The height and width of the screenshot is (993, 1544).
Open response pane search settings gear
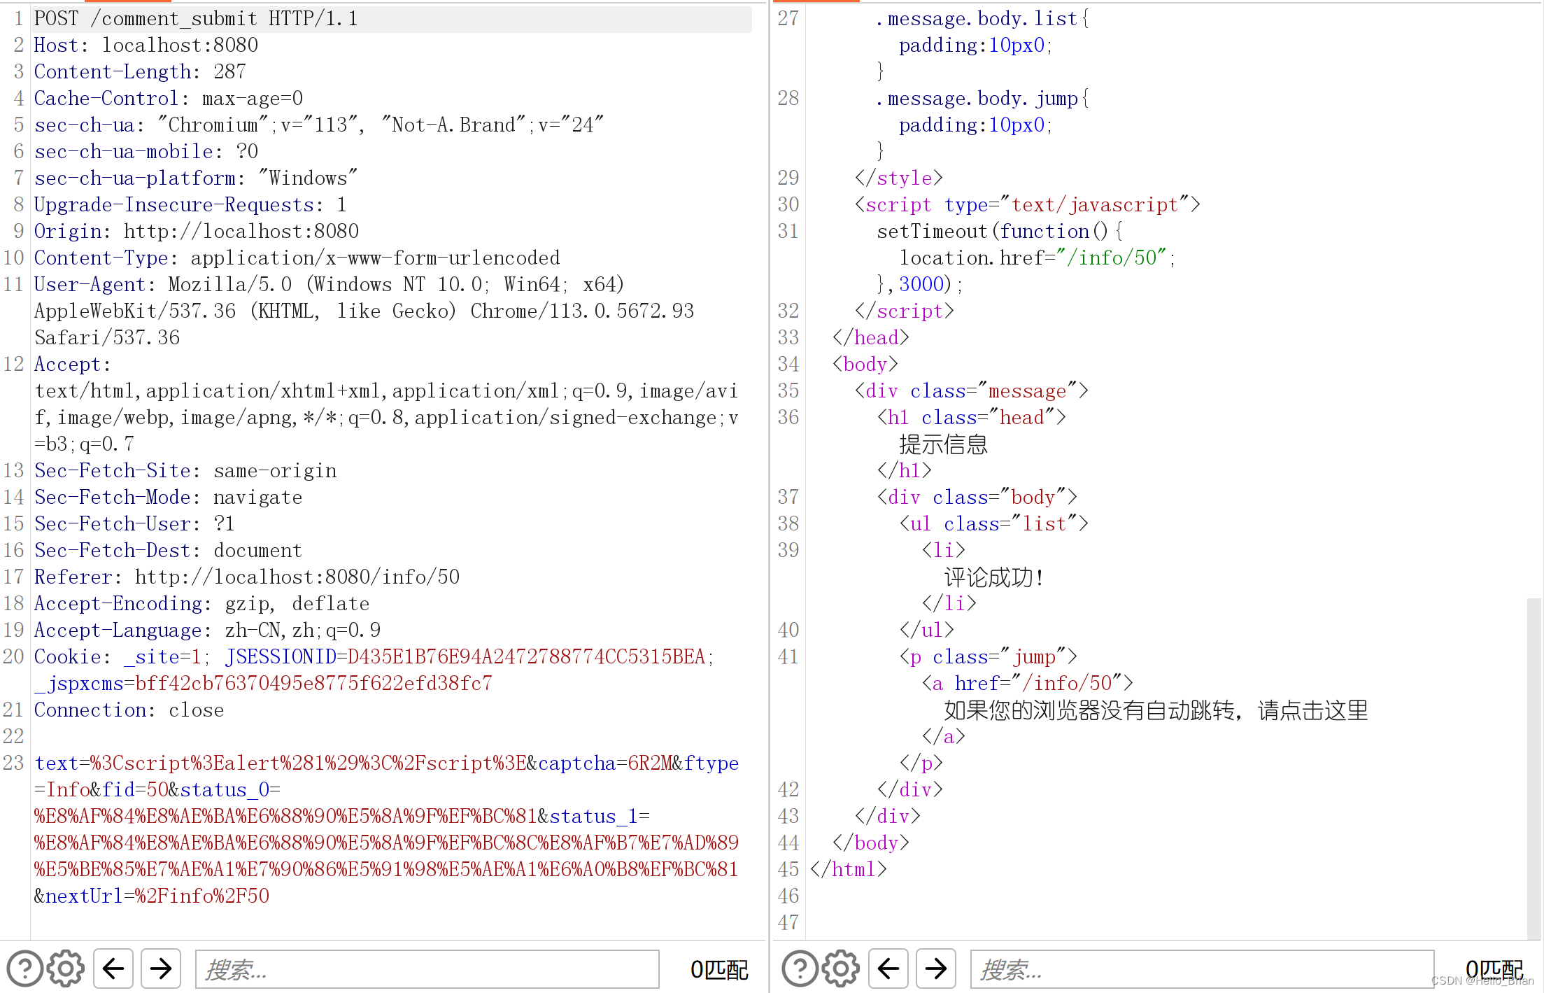pos(840,969)
